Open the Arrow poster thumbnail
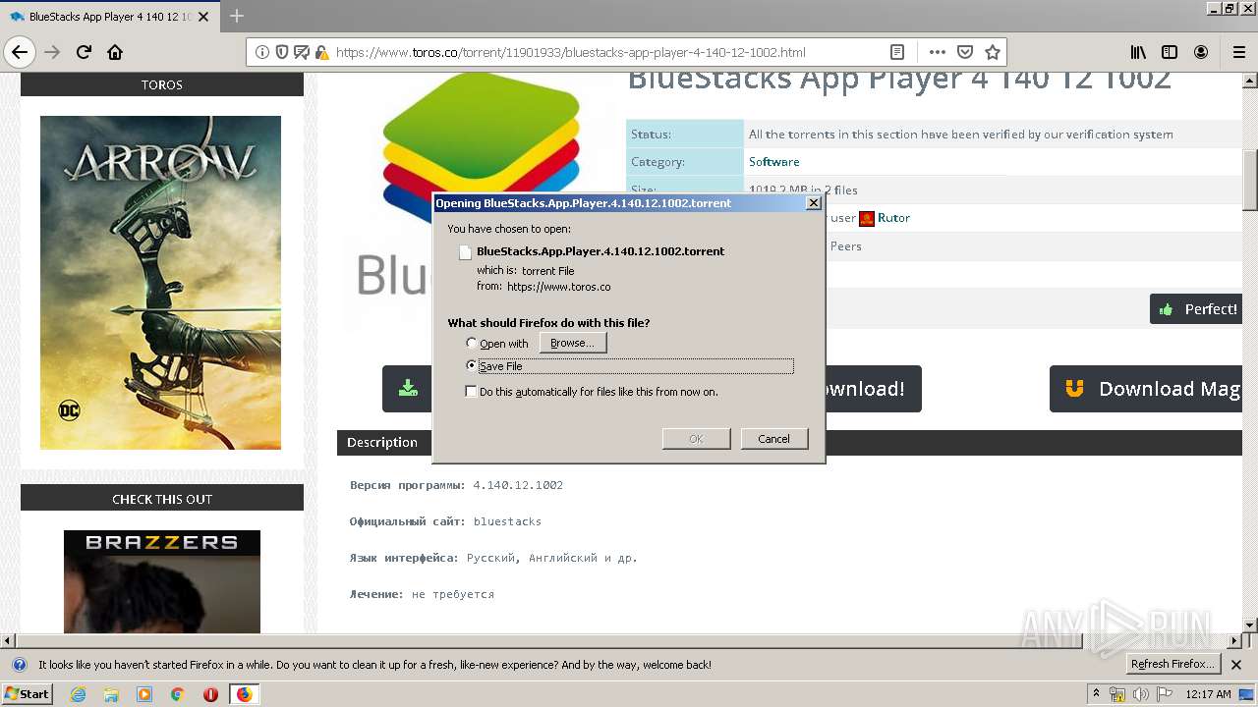1258x707 pixels. click(160, 283)
